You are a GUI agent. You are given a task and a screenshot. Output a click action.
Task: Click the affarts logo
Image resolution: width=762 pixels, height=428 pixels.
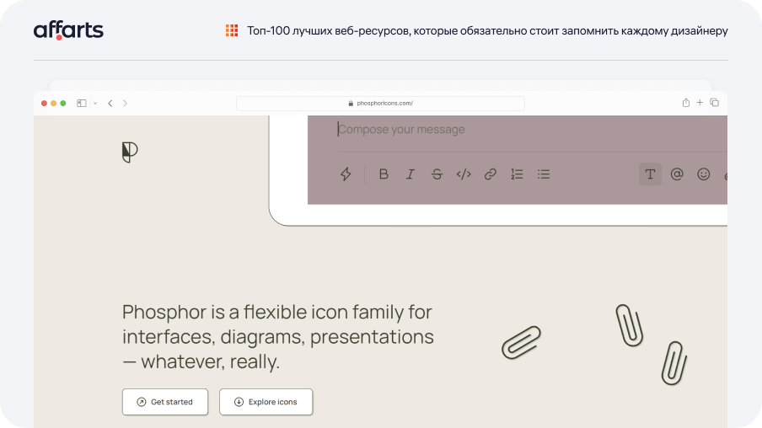(68, 30)
